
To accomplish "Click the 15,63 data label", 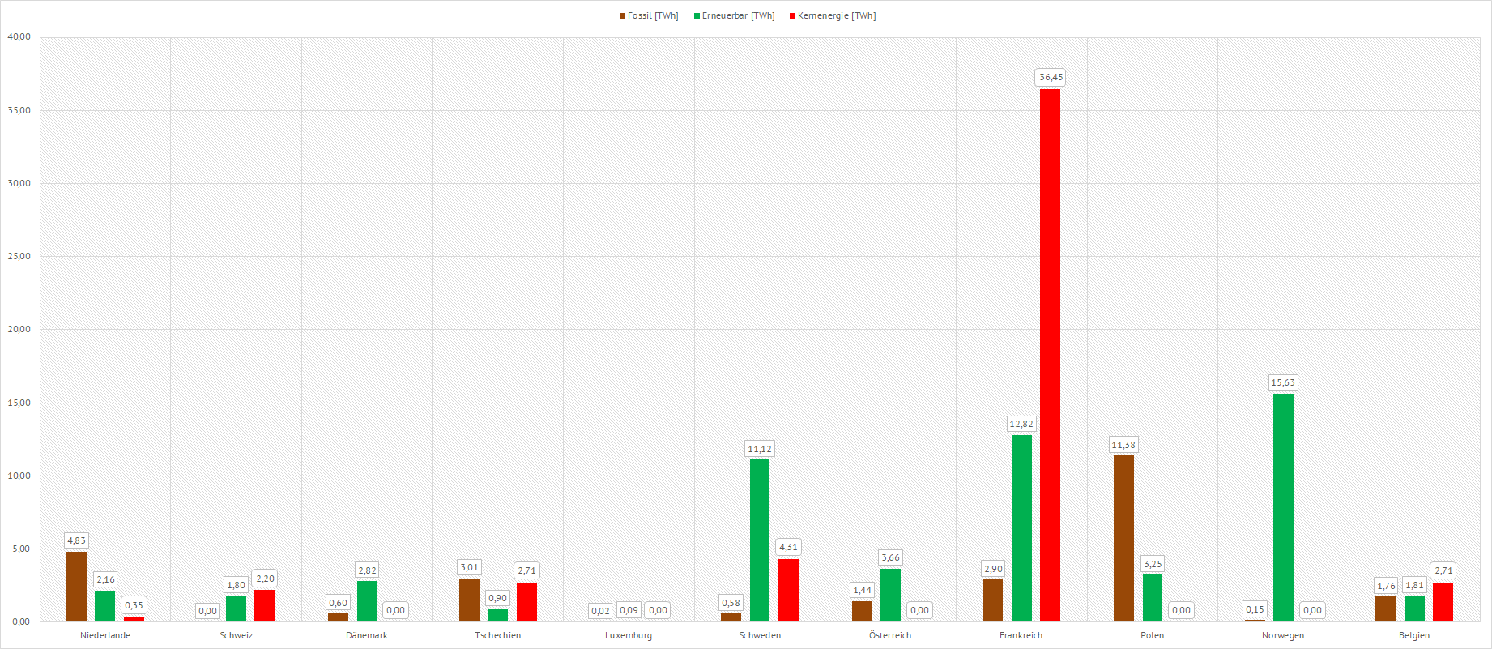I will [x=1283, y=383].
